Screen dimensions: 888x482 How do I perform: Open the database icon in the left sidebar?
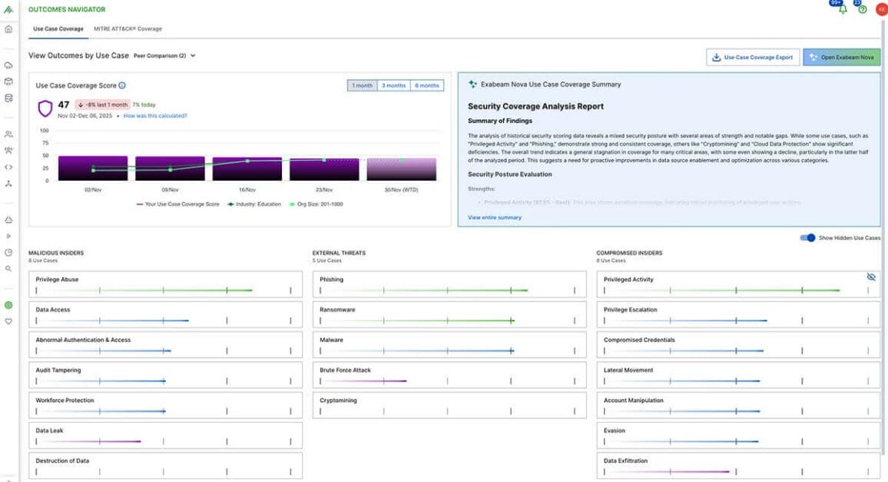(8, 98)
